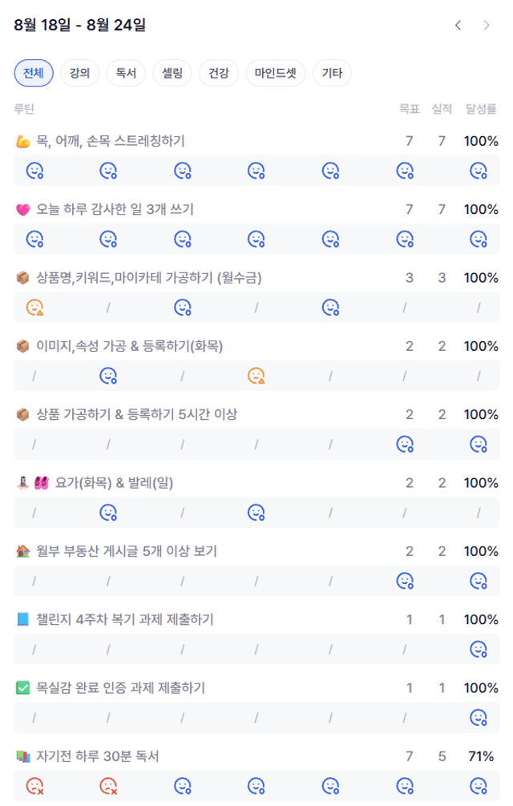Image resolution: width=513 pixels, height=806 pixels.
Task: Click first empty slash slot in 월부 부동산 row
Action: (34, 581)
